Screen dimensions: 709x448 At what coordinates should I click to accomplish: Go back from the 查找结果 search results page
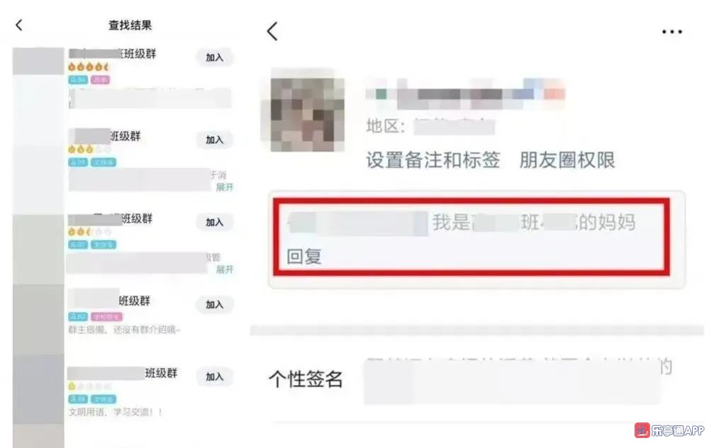(19, 25)
